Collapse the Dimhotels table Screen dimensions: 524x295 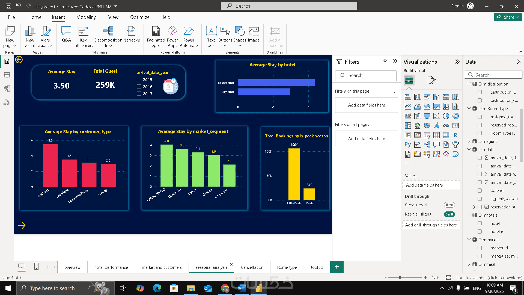[x=469, y=215]
